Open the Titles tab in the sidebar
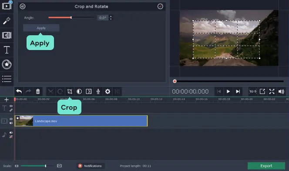 (x=7, y=50)
